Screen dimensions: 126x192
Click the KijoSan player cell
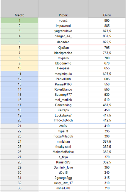63,48
